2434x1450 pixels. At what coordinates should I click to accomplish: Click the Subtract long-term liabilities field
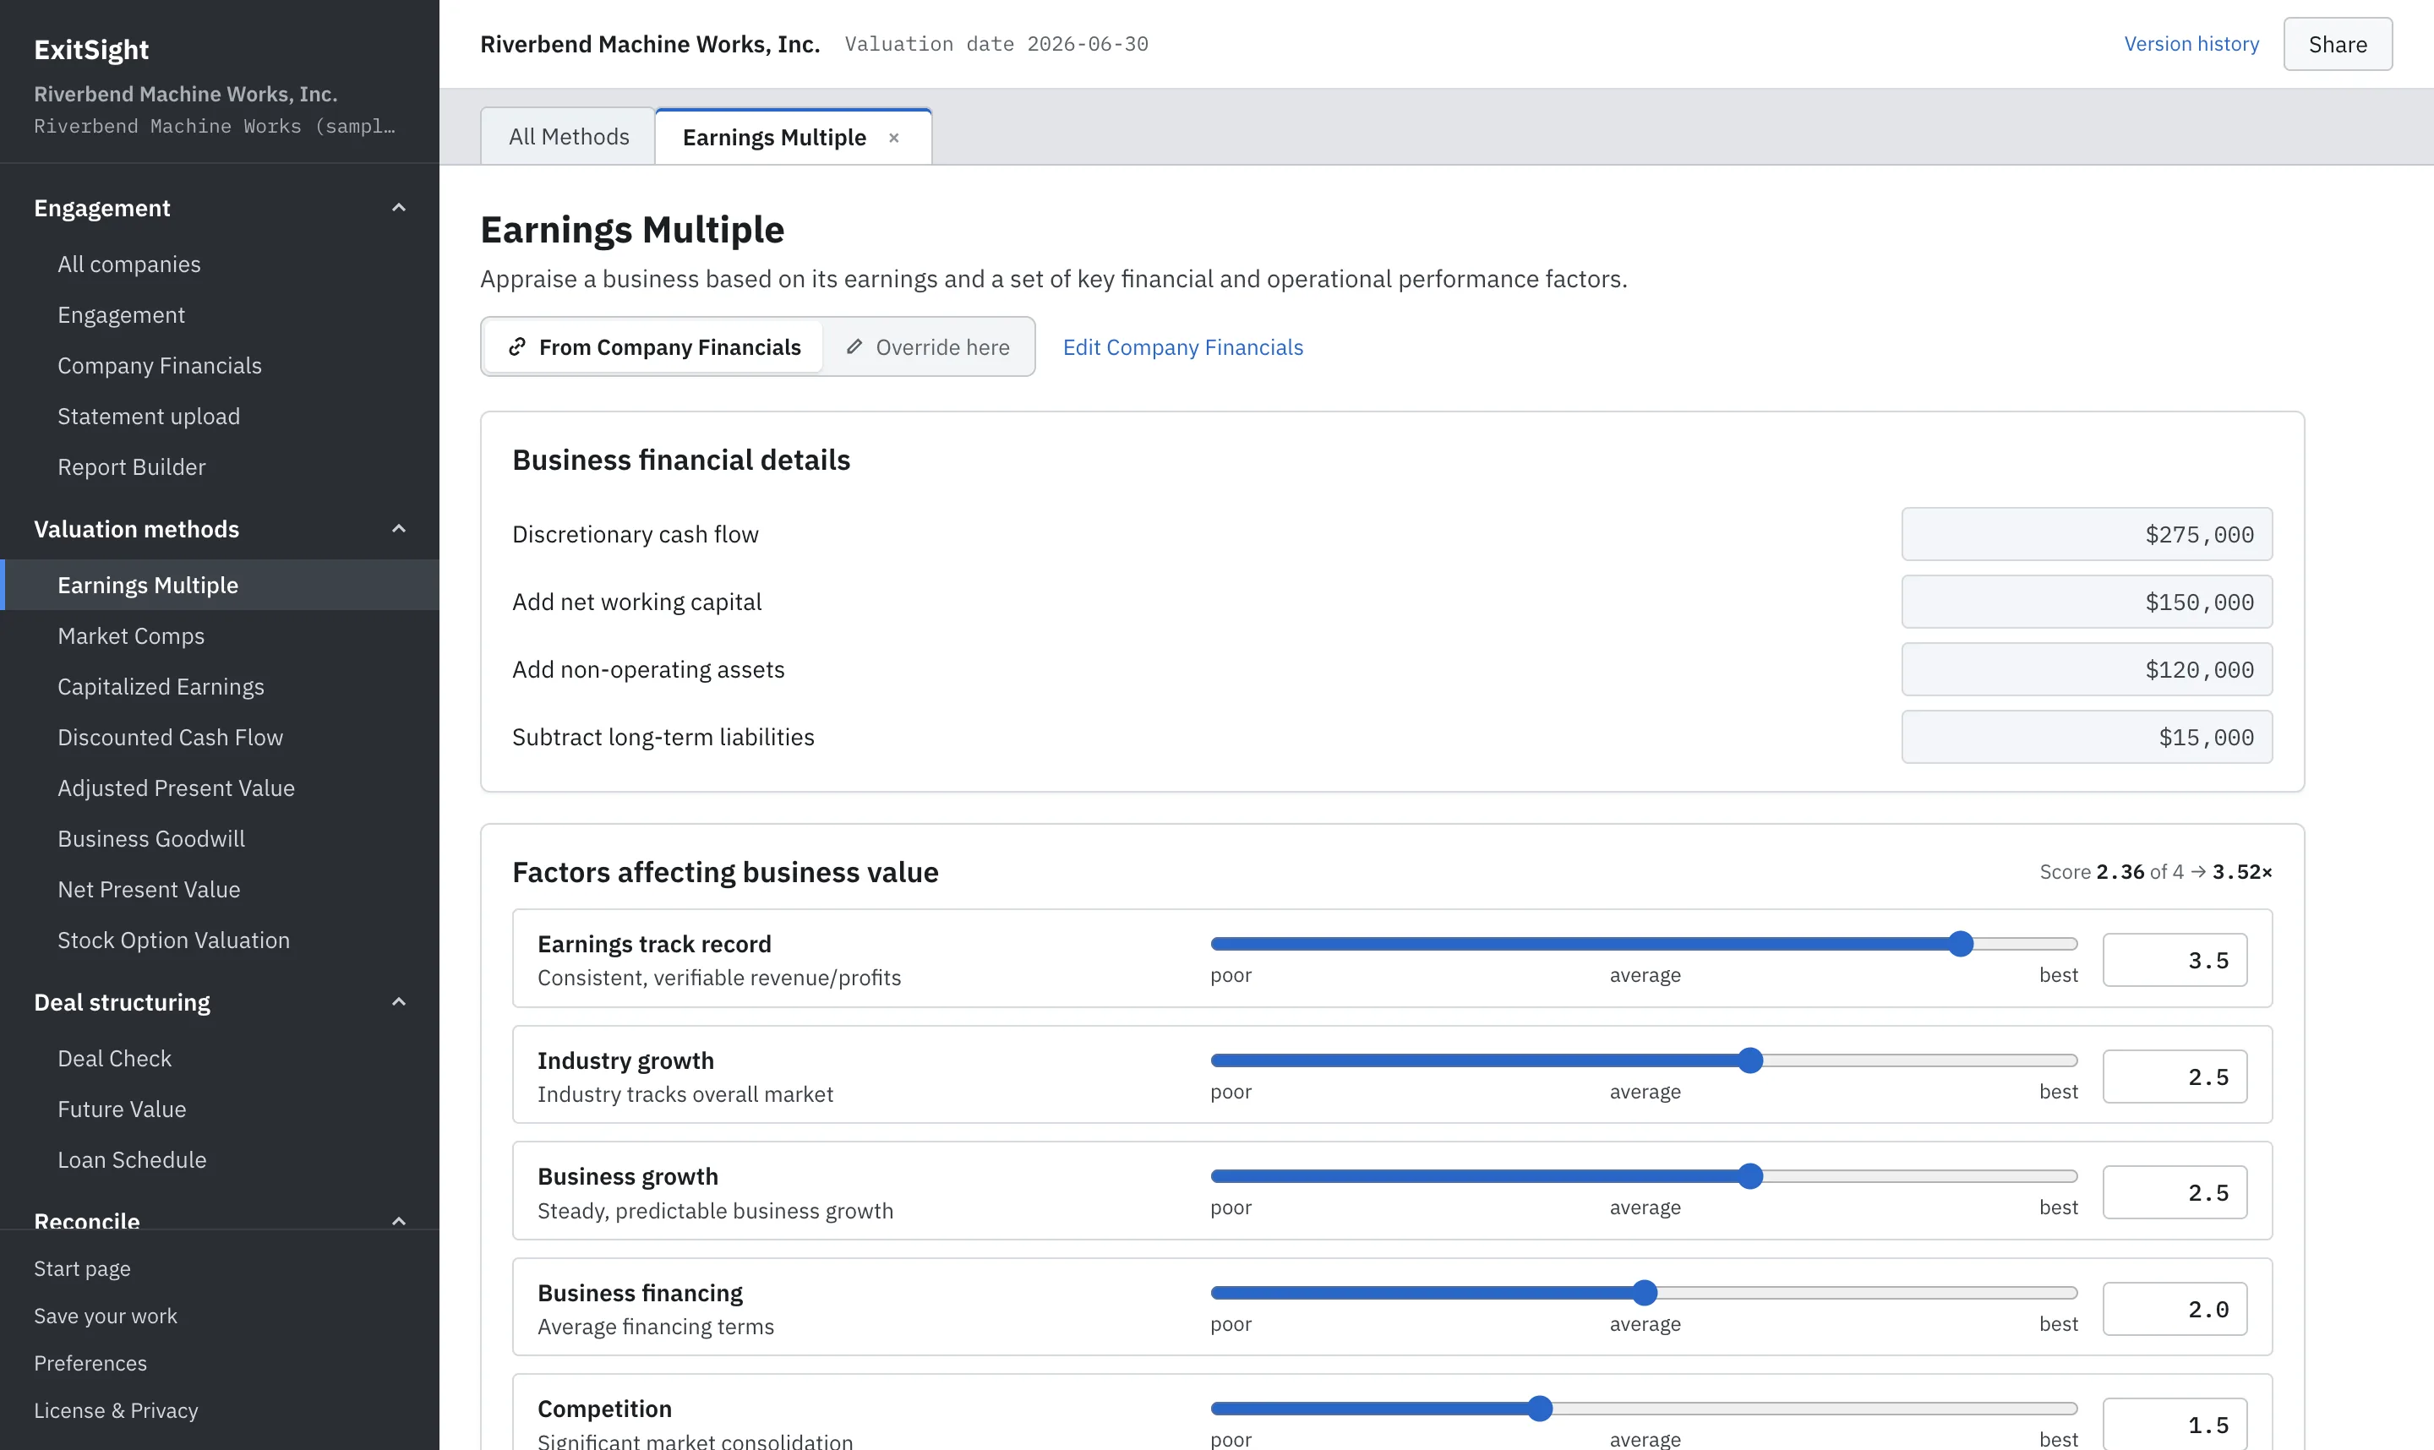2086,737
